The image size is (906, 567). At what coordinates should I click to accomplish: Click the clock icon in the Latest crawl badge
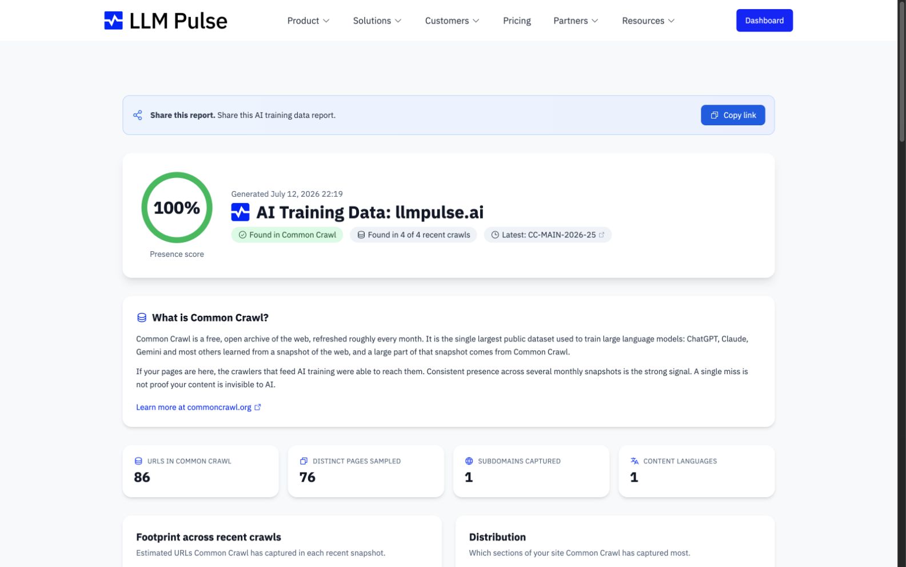point(495,235)
